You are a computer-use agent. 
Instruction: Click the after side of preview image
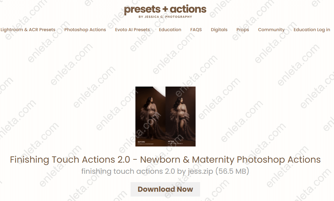tap(181, 117)
